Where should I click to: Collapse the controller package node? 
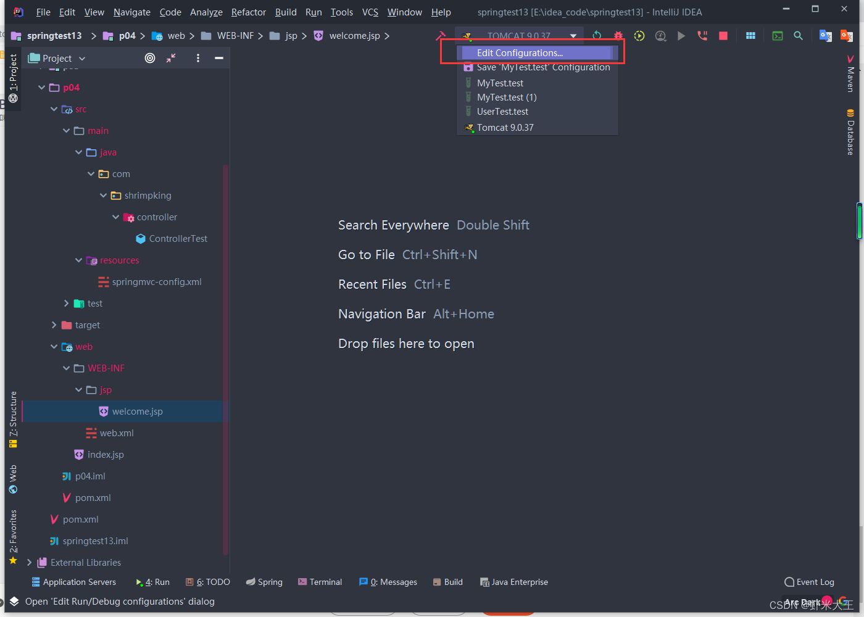(x=116, y=217)
